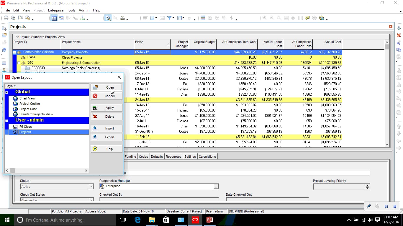The image size is (403, 226).
Task: Increase Project Leveling Priority stepper
Action: [x=367, y=185]
